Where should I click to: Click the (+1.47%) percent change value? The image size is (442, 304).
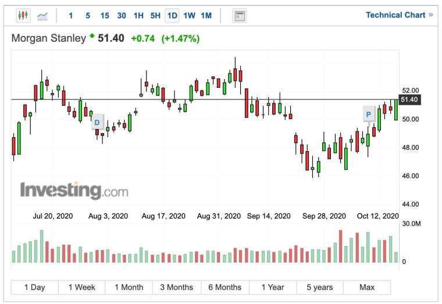pos(180,38)
